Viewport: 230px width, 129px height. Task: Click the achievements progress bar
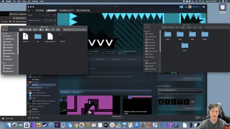[x=180, y=92]
